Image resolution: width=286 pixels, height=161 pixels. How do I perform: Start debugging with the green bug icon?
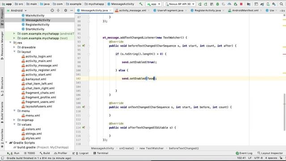[218, 4]
